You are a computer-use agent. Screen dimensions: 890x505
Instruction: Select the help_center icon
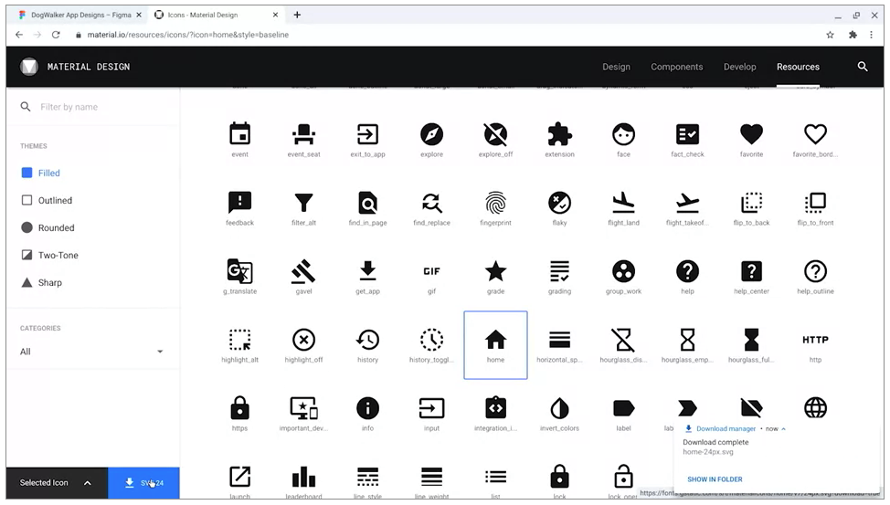(x=751, y=272)
